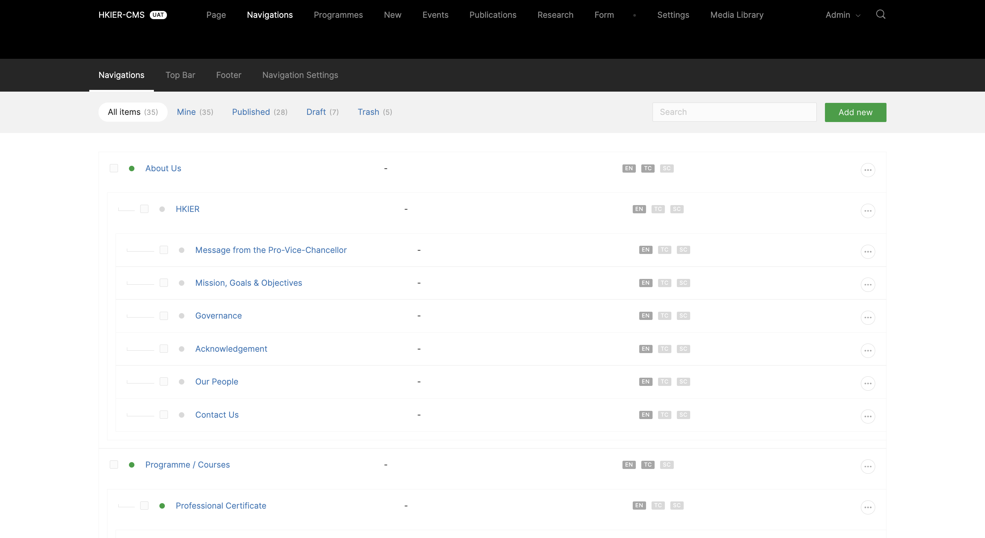
Task: Tick the checkbox beside About Us
Action: pos(114,169)
